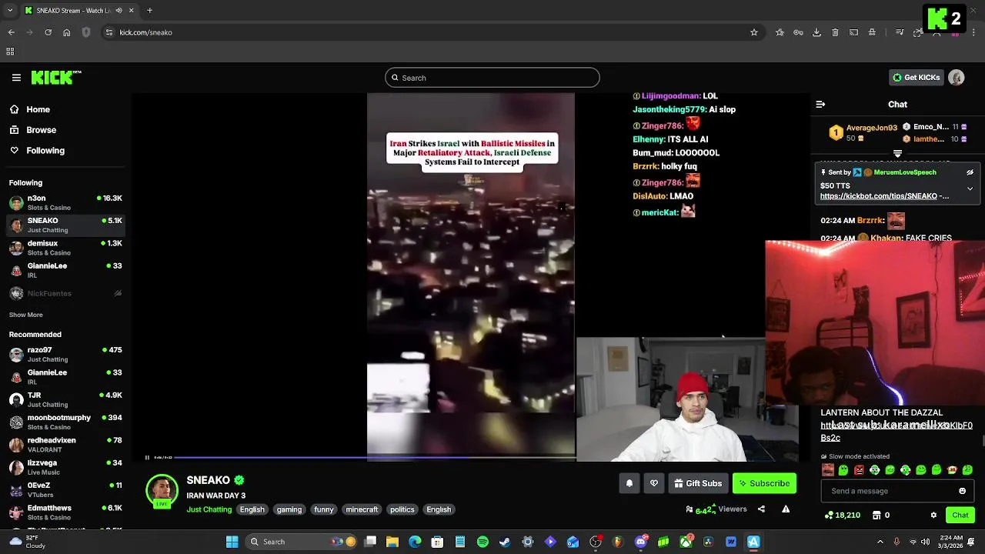Open Home in the sidebar

pyautogui.click(x=38, y=109)
